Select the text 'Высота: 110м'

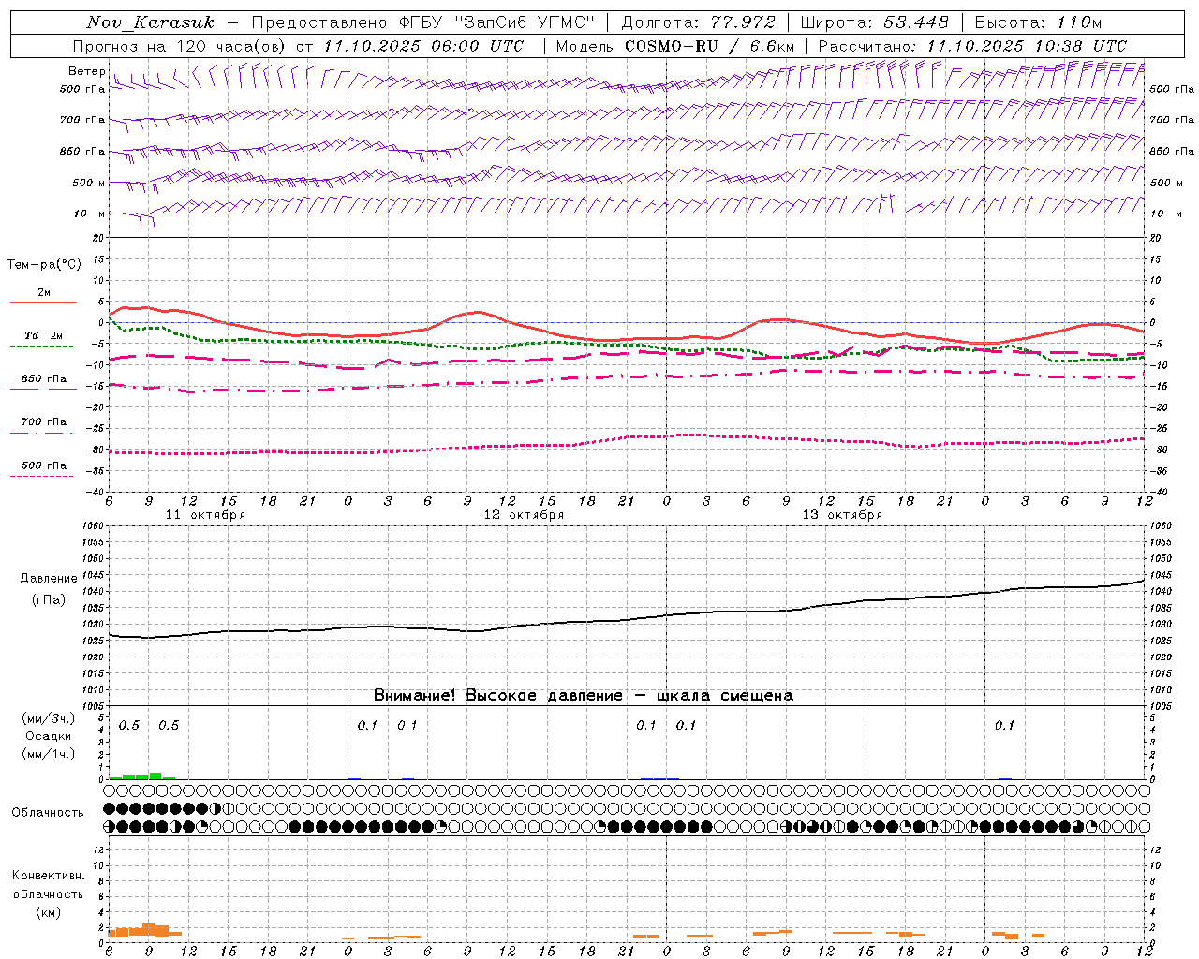(x=1038, y=22)
